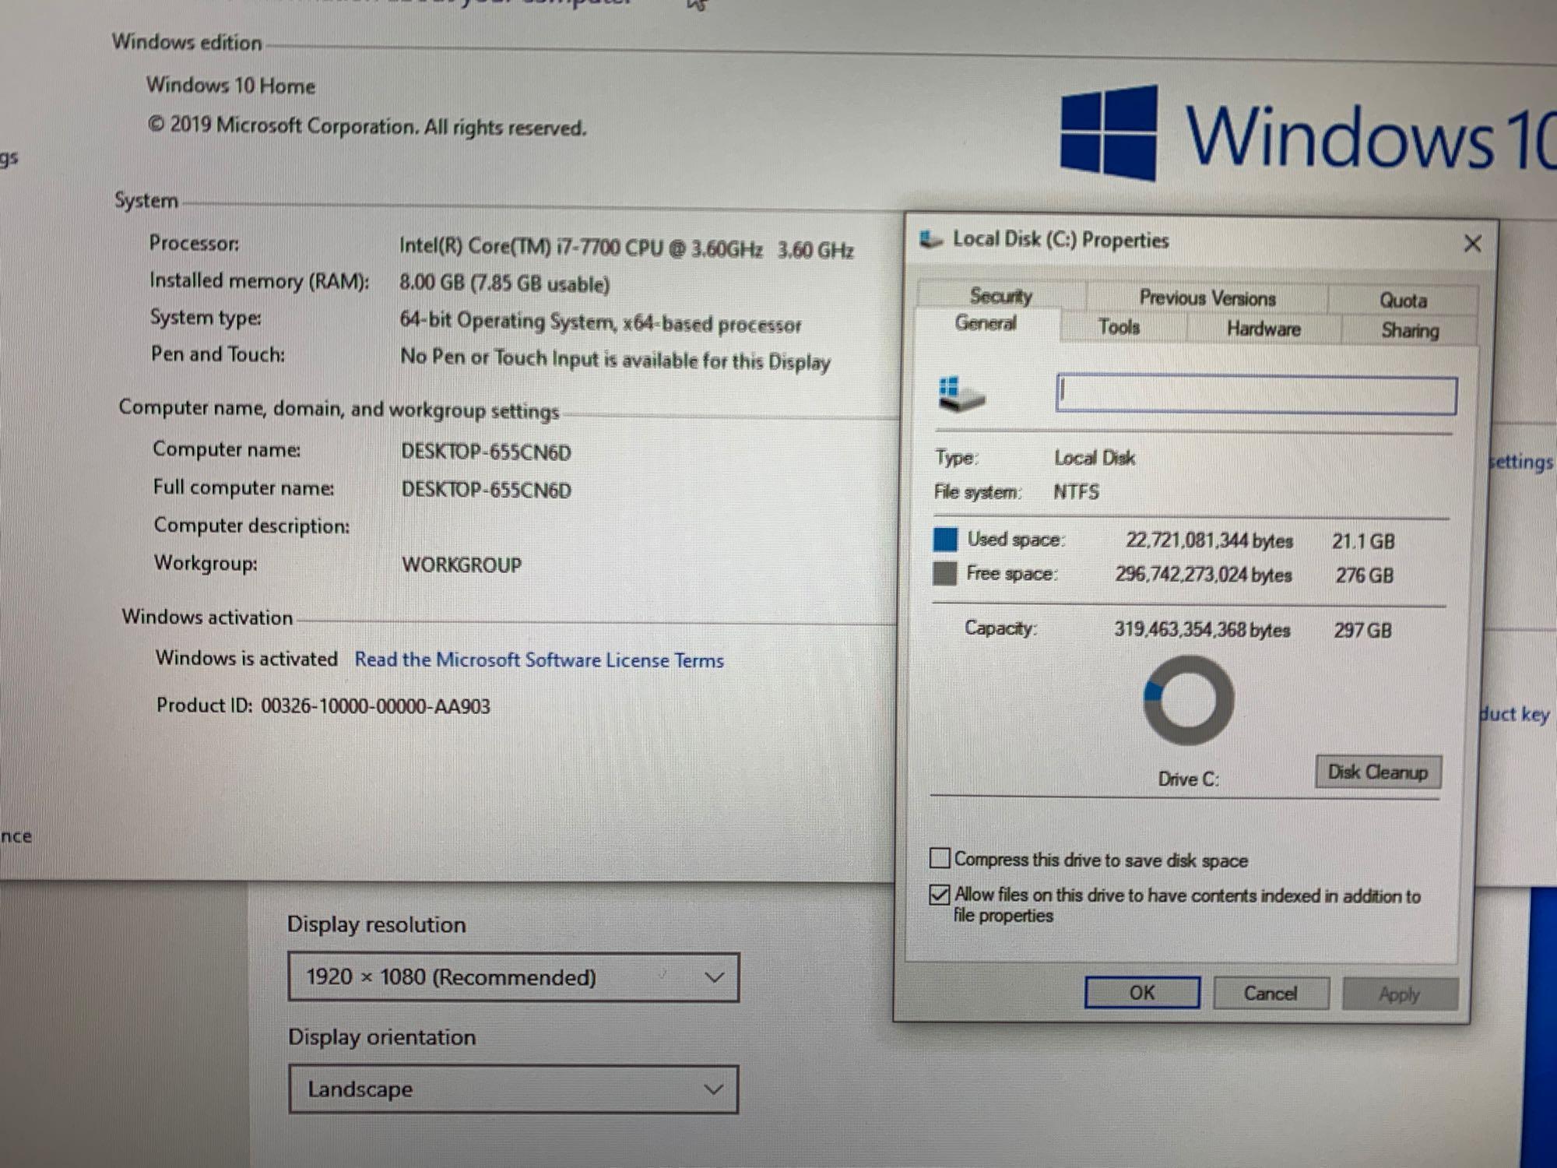The image size is (1557, 1168).
Task: Click the drive label text field
Action: [x=1256, y=395]
